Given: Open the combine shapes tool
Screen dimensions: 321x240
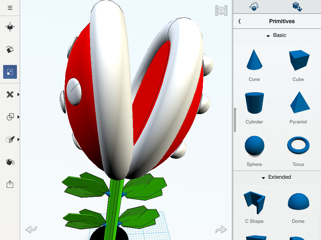Looking at the screenshot, I should point(10,117).
